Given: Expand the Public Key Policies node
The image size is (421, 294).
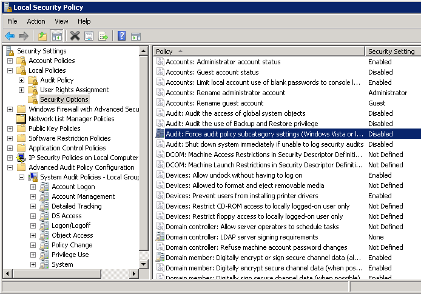Looking at the screenshot, I should (x=10, y=129).
